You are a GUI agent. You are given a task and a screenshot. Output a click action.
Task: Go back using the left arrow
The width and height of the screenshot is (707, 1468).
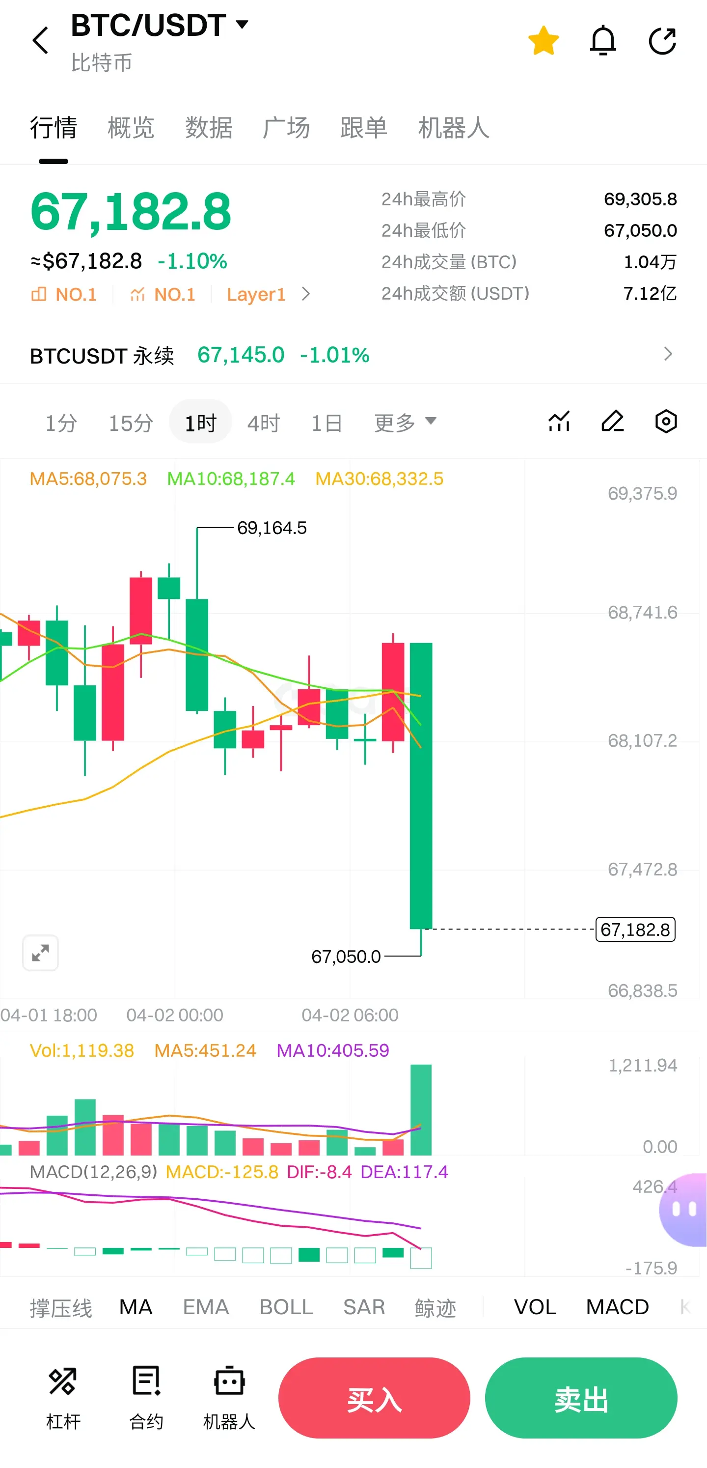click(40, 40)
